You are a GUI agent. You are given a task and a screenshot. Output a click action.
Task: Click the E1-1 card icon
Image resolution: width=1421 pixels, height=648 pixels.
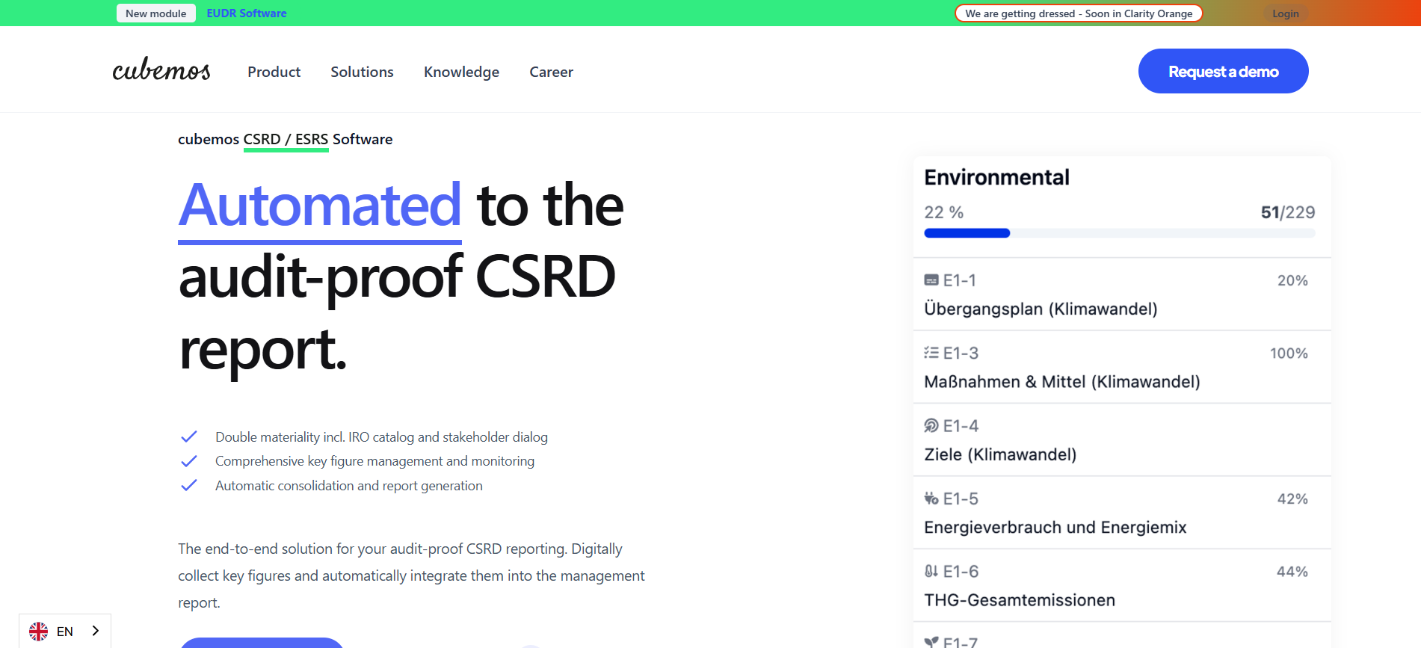click(x=931, y=280)
